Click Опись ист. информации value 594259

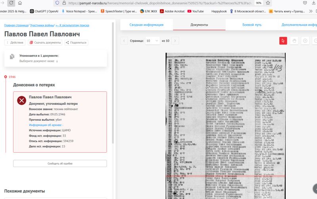68,141
